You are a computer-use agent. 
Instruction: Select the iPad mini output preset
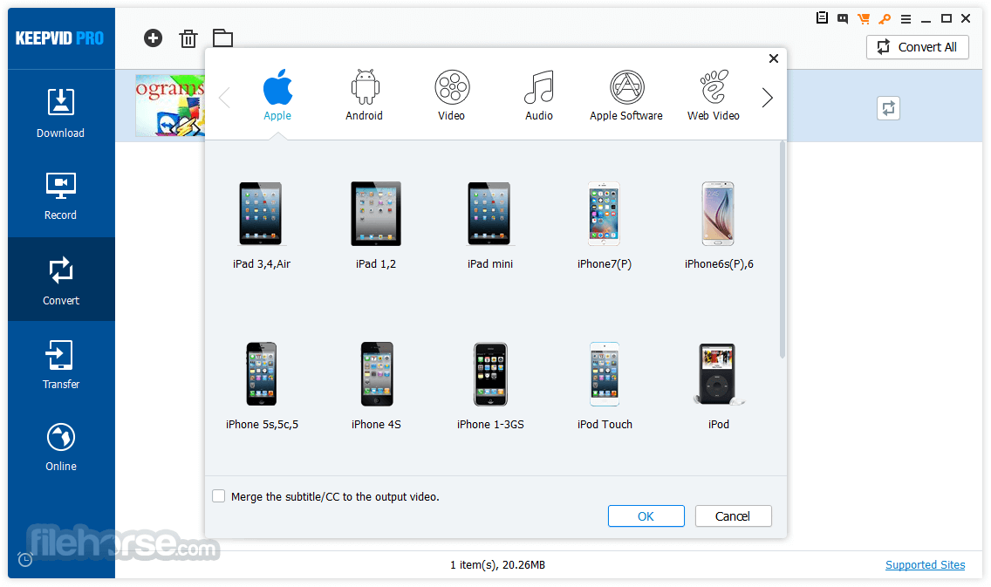489,225
